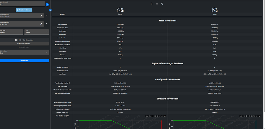Focus the Search Aircraft input field
265x129 pixels.
click(23, 3)
